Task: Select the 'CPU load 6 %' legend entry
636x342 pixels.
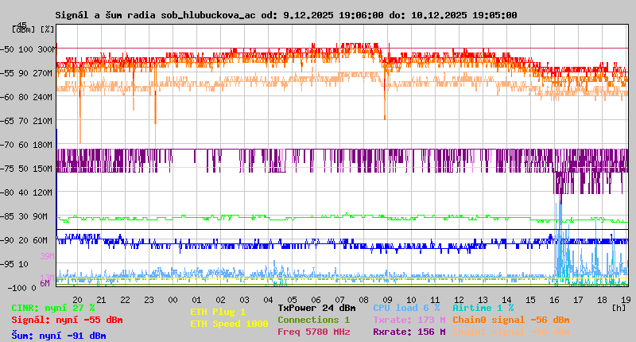Action: 406,308
